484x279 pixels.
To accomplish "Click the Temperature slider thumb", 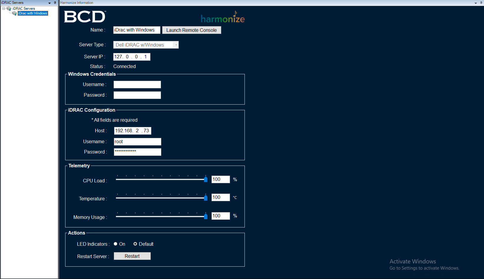I will click(206, 198).
